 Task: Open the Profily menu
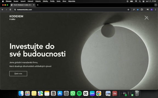(52, 1)
